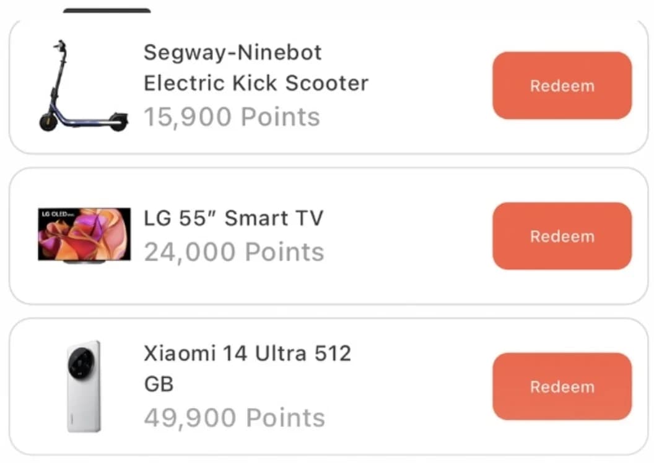This screenshot has width=654, height=463.
Task: Click the 15,900 Points label
Action: (x=232, y=117)
